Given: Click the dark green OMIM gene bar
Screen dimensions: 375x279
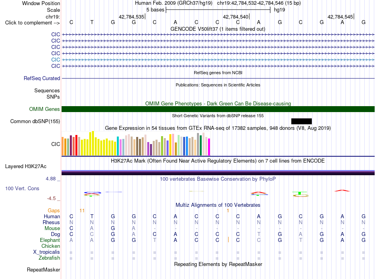Looking at the screenshot, I should (218, 109).
